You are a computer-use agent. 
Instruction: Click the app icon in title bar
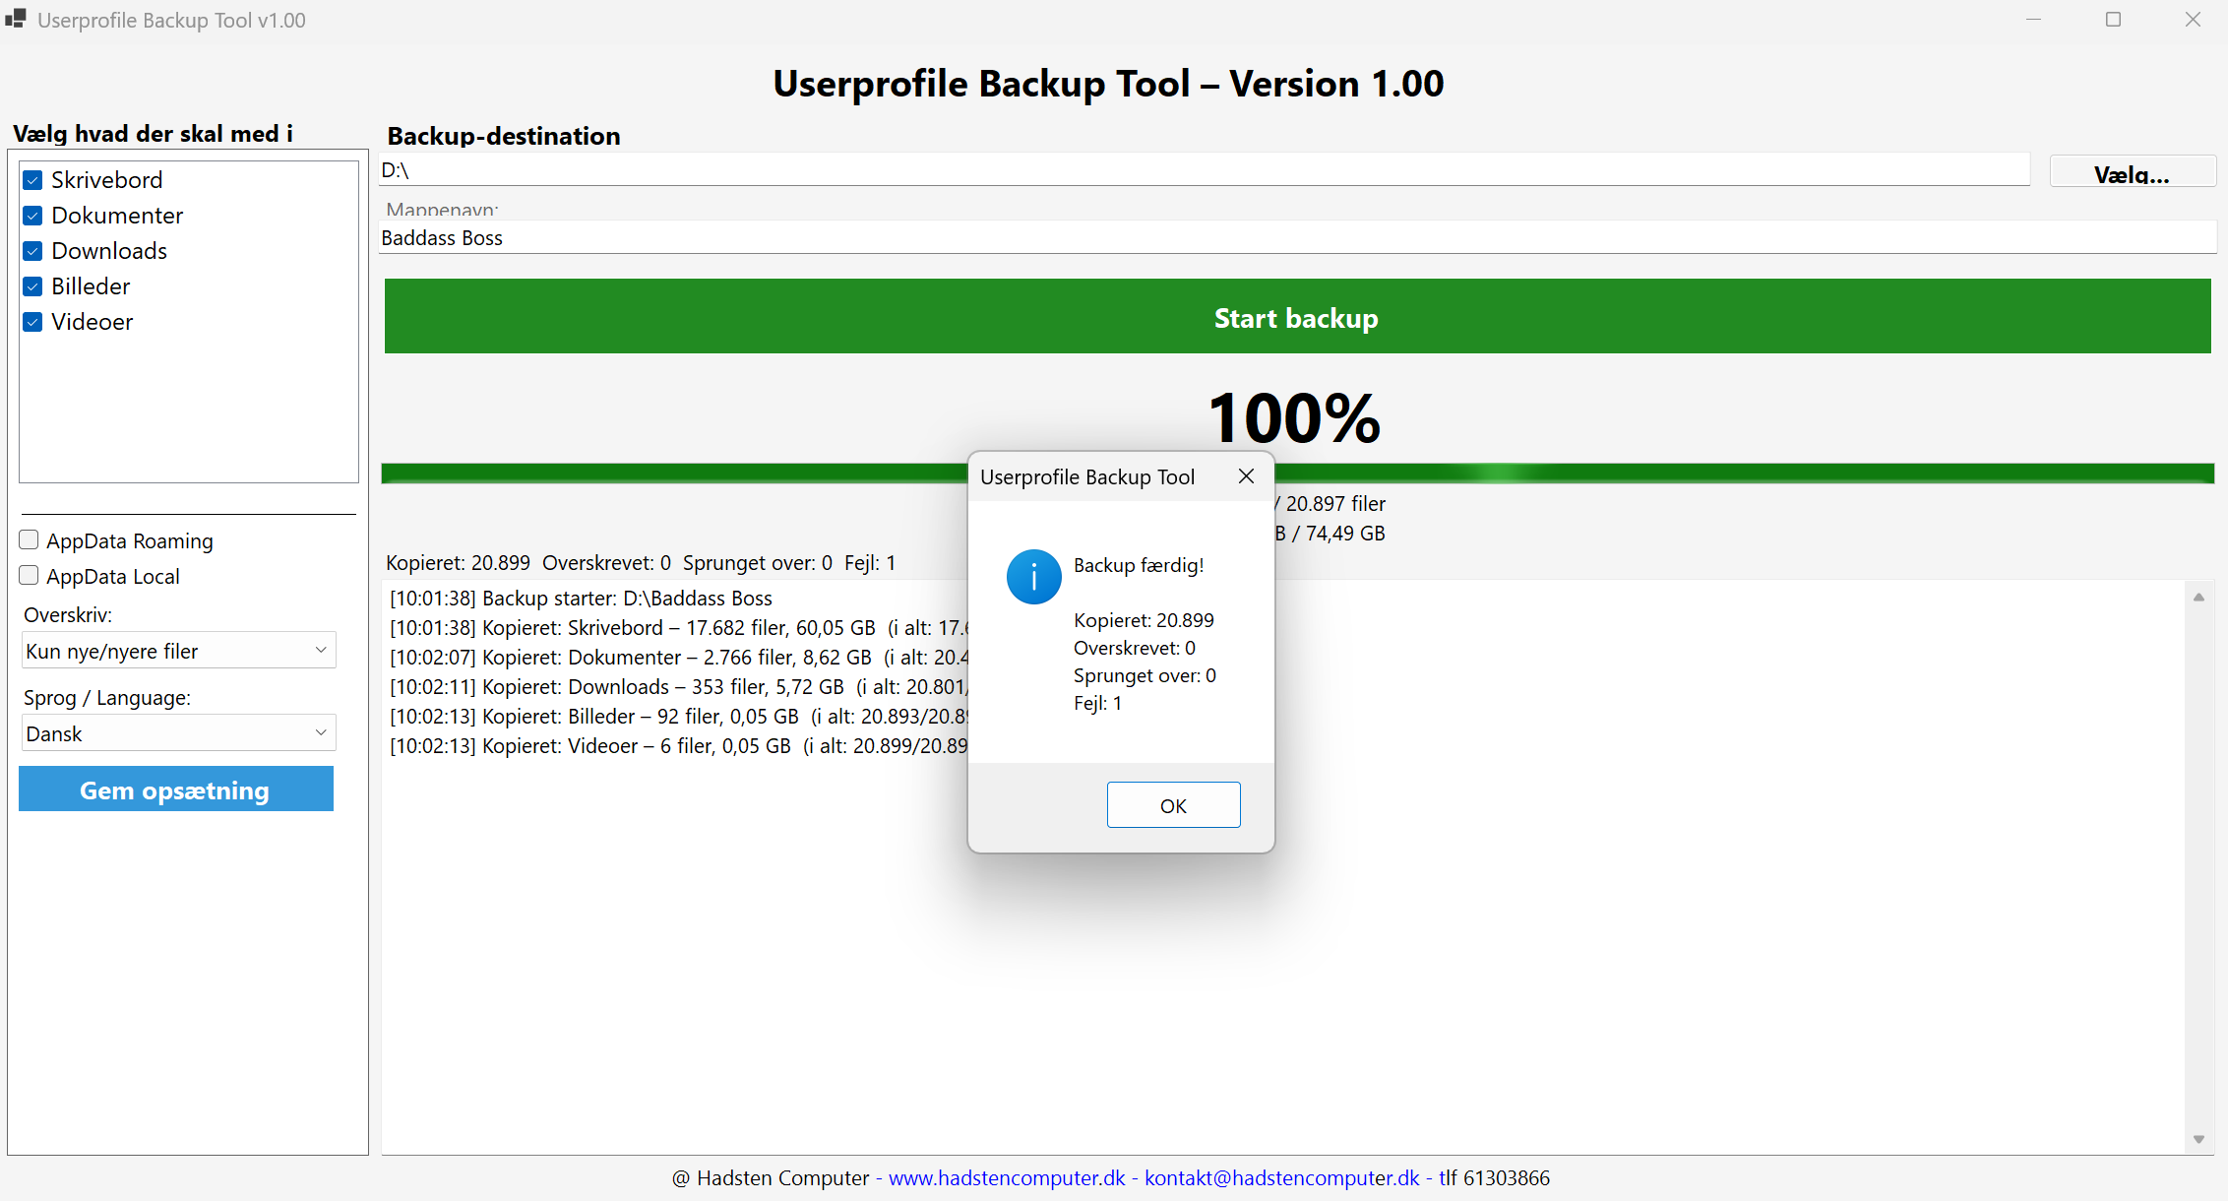click(16, 19)
